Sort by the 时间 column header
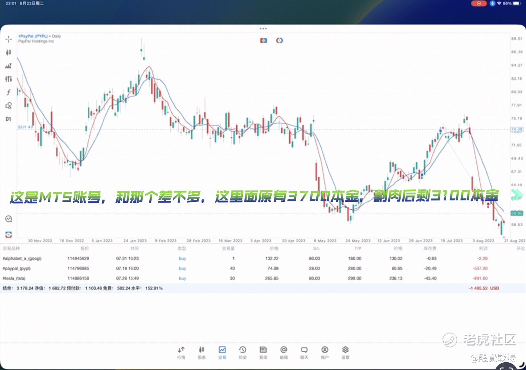526x370 pixels. pos(134,248)
